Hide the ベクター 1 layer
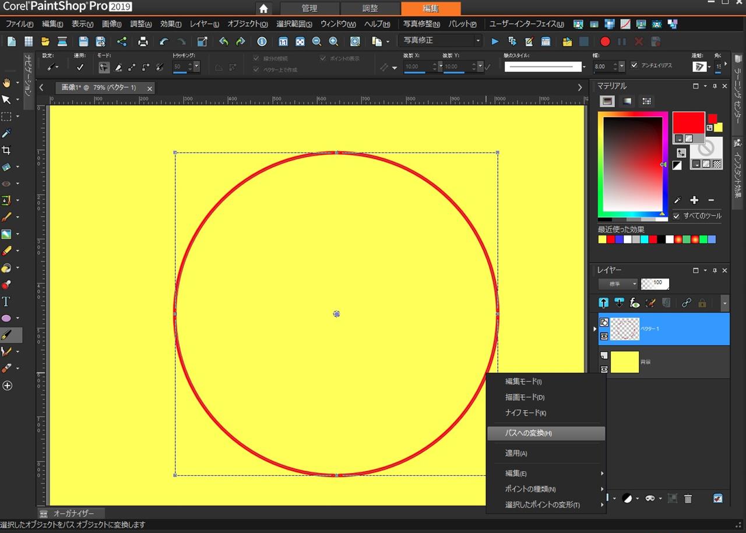This screenshot has height=533, width=746. coord(604,336)
